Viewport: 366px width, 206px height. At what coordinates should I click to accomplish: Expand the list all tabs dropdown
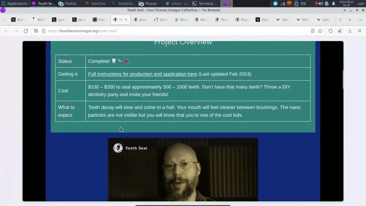(361, 20)
